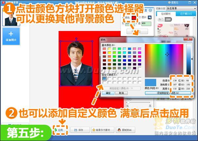The height and width of the screenshot is (141, 198).
Task: Open the 切换分类 杂志背景 dropdown
Action: coord(181,9)
